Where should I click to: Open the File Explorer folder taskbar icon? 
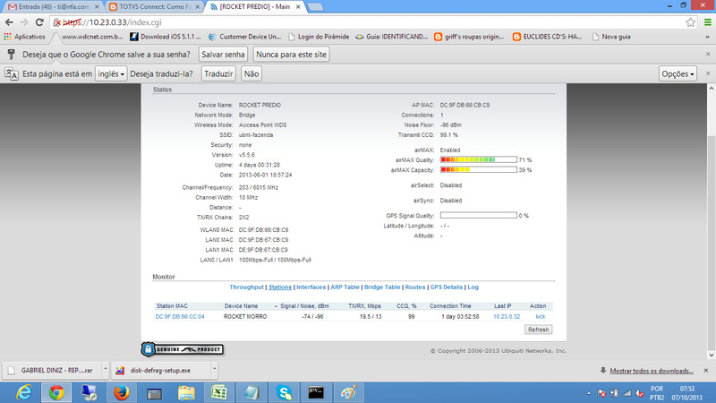[186, 392]
